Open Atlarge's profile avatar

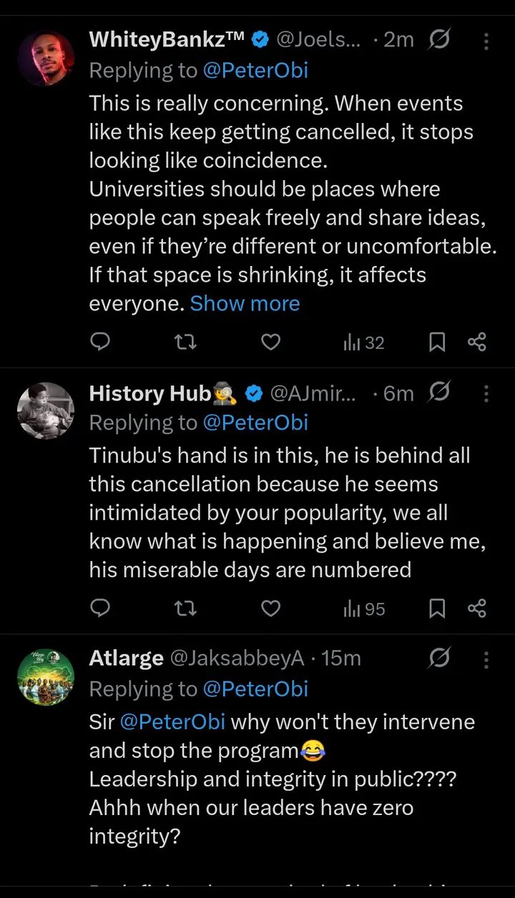[x=46, y=677]
